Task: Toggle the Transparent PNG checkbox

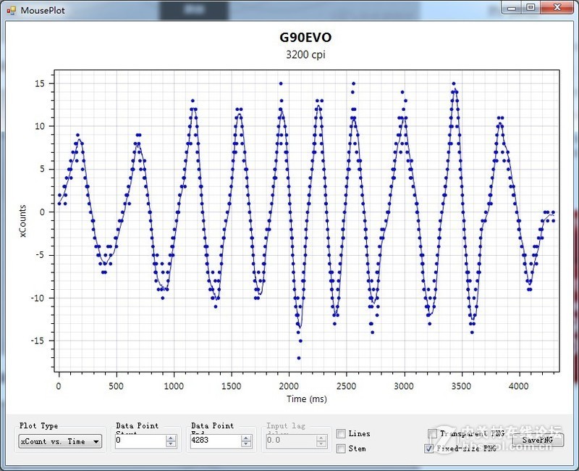Action: (x=432, y=433)
